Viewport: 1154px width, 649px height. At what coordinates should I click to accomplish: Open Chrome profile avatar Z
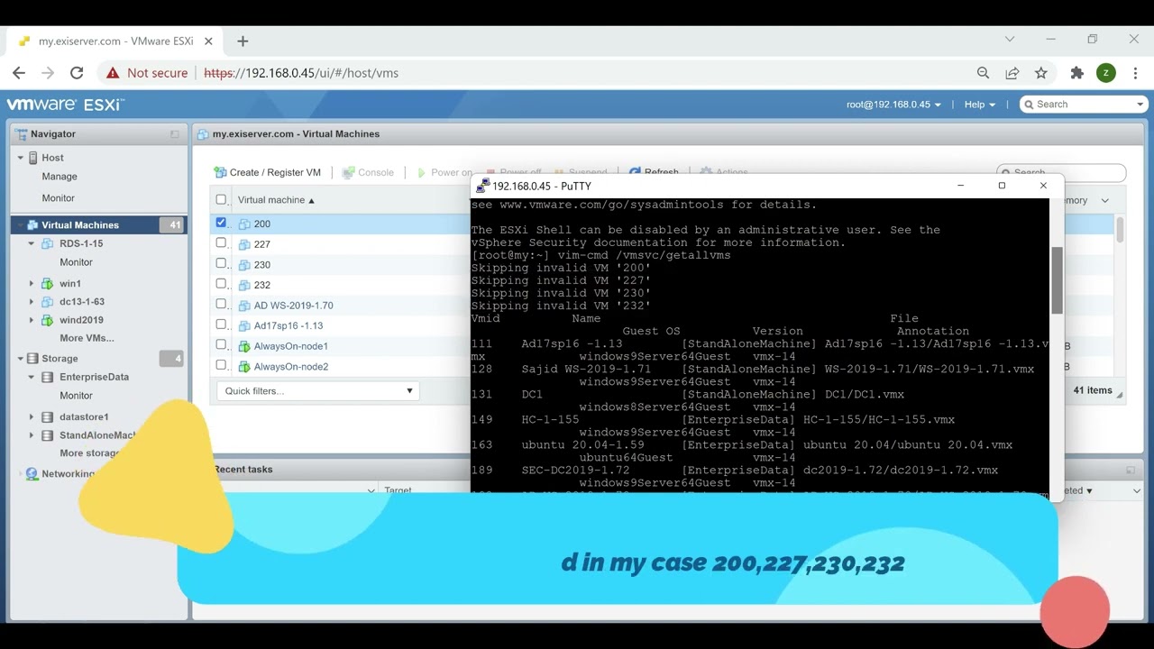1106,73
